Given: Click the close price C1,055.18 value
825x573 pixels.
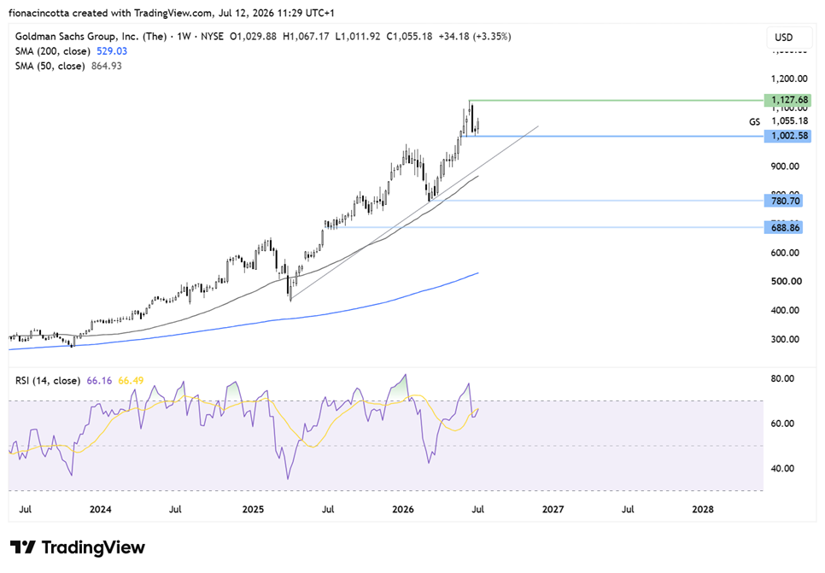Looking at the screenshot, I should coord(409,37).
